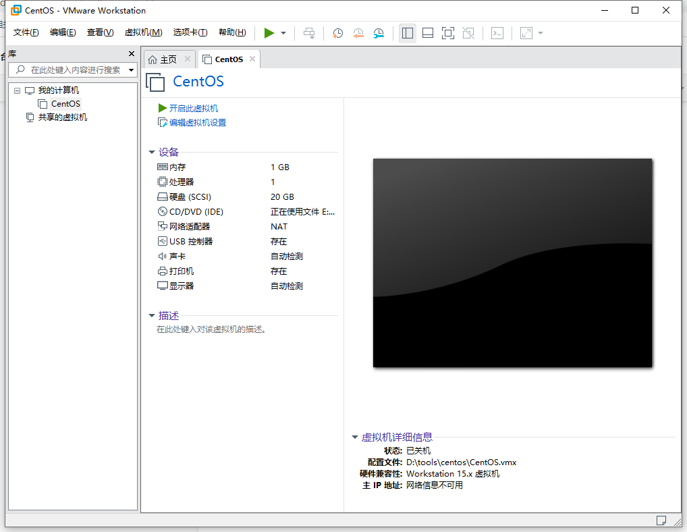The height and width of the screenshot is (532, 687).
Task: Click the description text field placeholder
Action: [x=212, y=329]
